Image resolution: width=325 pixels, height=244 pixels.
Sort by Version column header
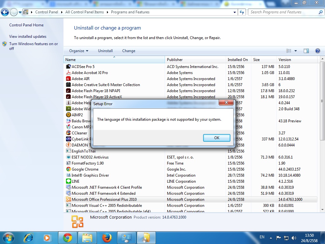[x=297, y=59]
